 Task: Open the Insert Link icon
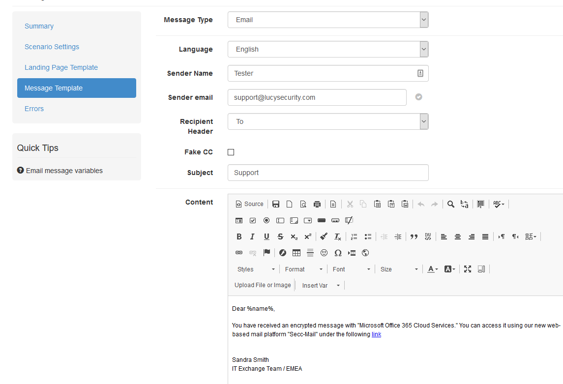coord(239,253)
